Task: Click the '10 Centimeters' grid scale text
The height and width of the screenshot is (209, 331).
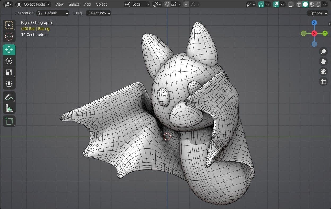Action: (x=34, y=35)
